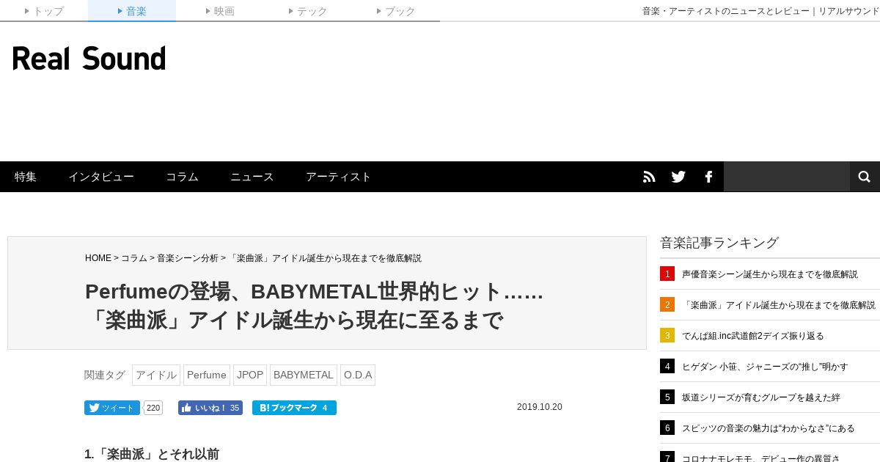The height and width of the screenshot is (462, 880).
Task: Open ranking 6 スピッツの音楽 article
Action: pyautogui.click(x=770, y=428)
